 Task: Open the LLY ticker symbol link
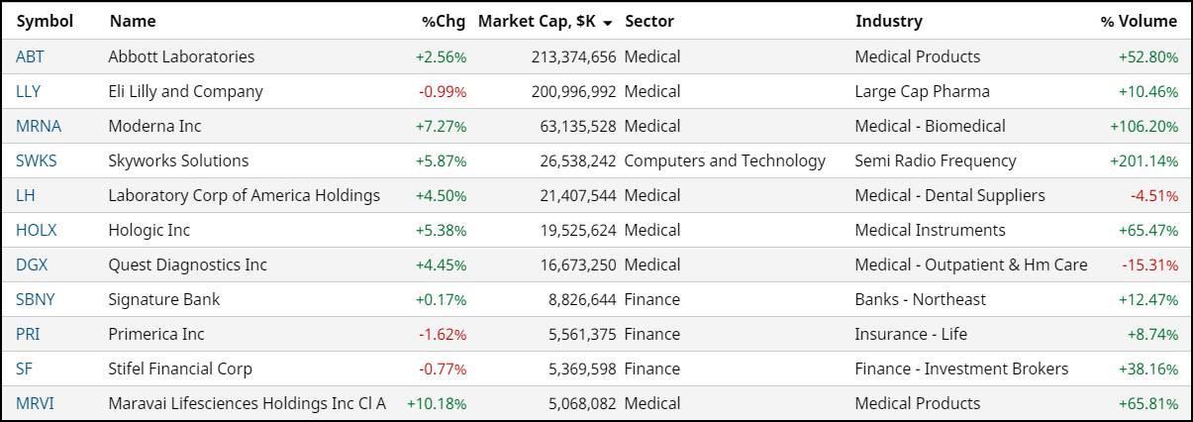pyautogui.click(x=28, y=91)
